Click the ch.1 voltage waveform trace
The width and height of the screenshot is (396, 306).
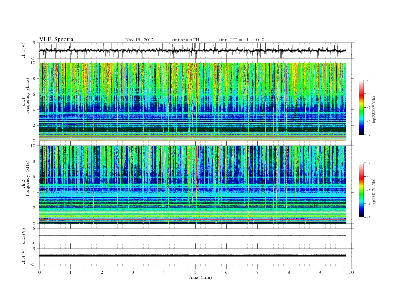[192, 50]
